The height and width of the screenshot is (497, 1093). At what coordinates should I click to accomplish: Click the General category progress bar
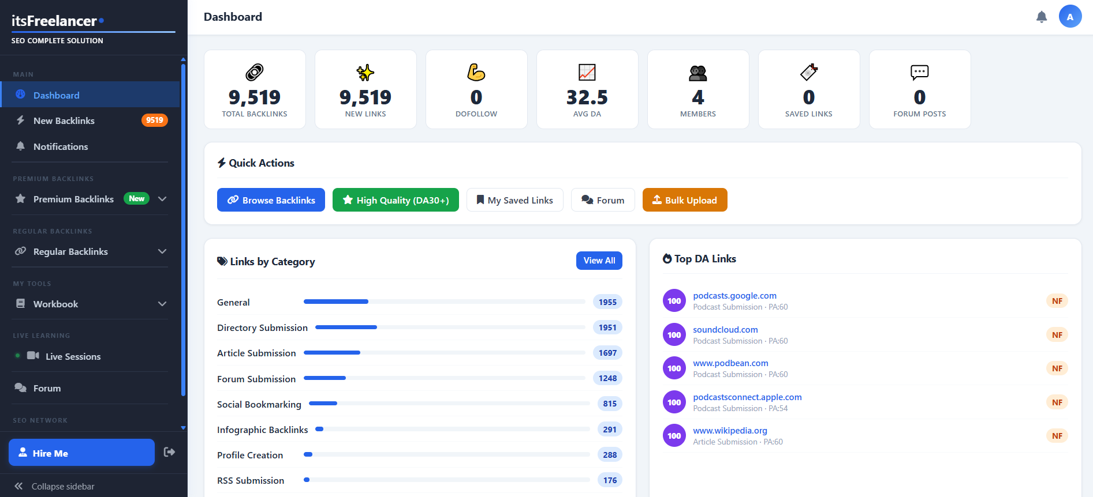click(445, 302)
